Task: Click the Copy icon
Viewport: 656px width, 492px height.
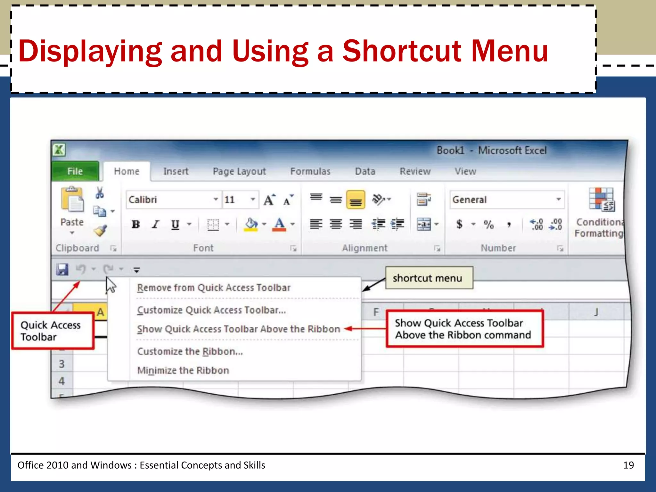Action: 100,211
